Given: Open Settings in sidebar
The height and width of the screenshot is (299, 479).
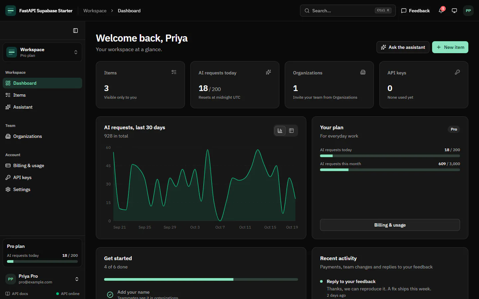Looking at the screenshot, I should 42,189.
